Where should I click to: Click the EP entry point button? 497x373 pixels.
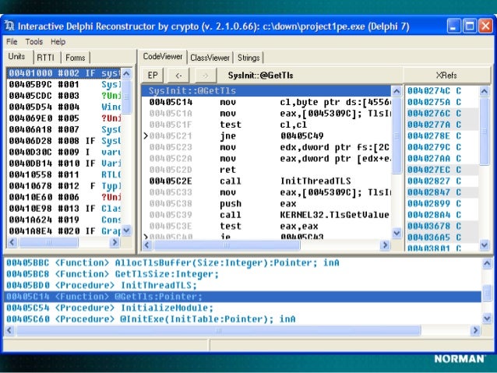(153, 76)
